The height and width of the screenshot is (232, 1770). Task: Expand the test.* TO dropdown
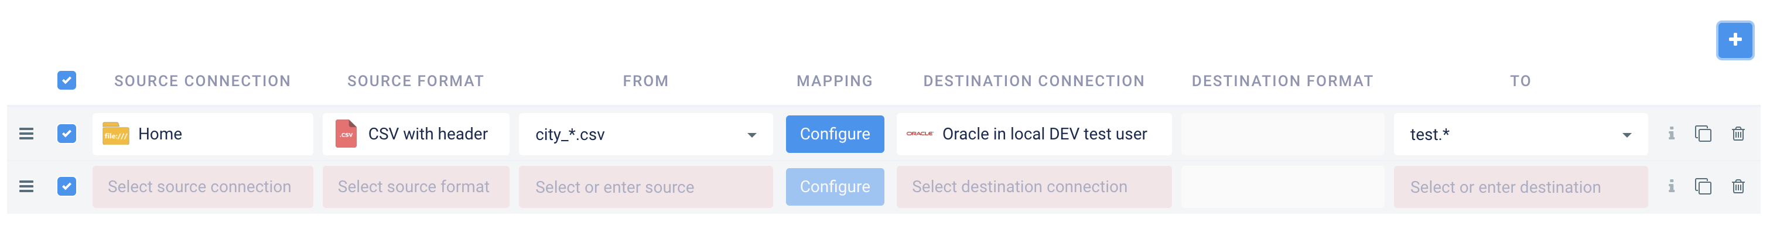point(1627,135)
